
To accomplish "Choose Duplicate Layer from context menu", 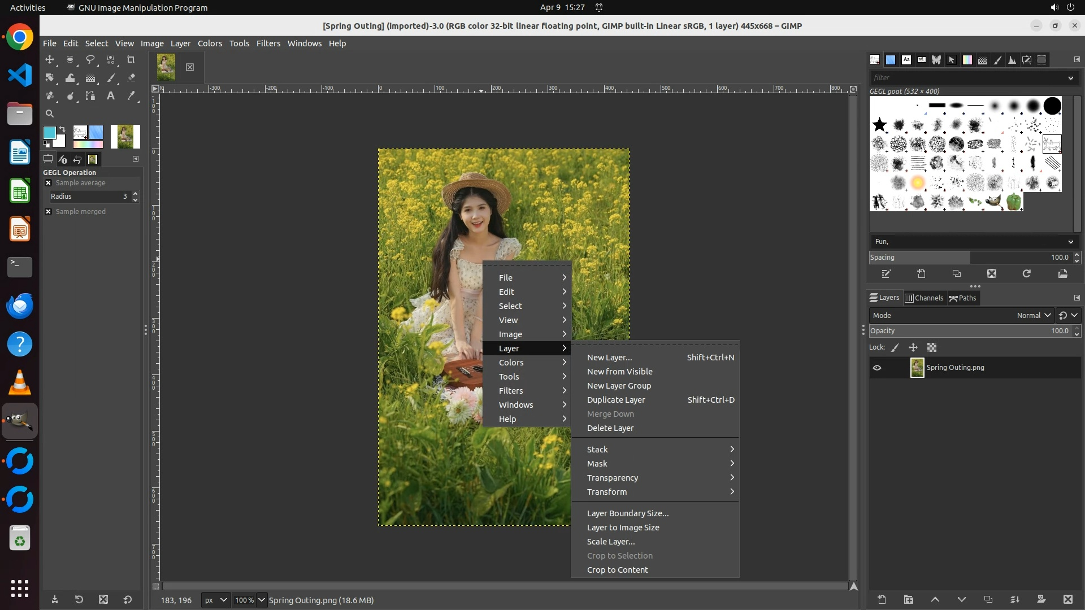I will 616,400.
